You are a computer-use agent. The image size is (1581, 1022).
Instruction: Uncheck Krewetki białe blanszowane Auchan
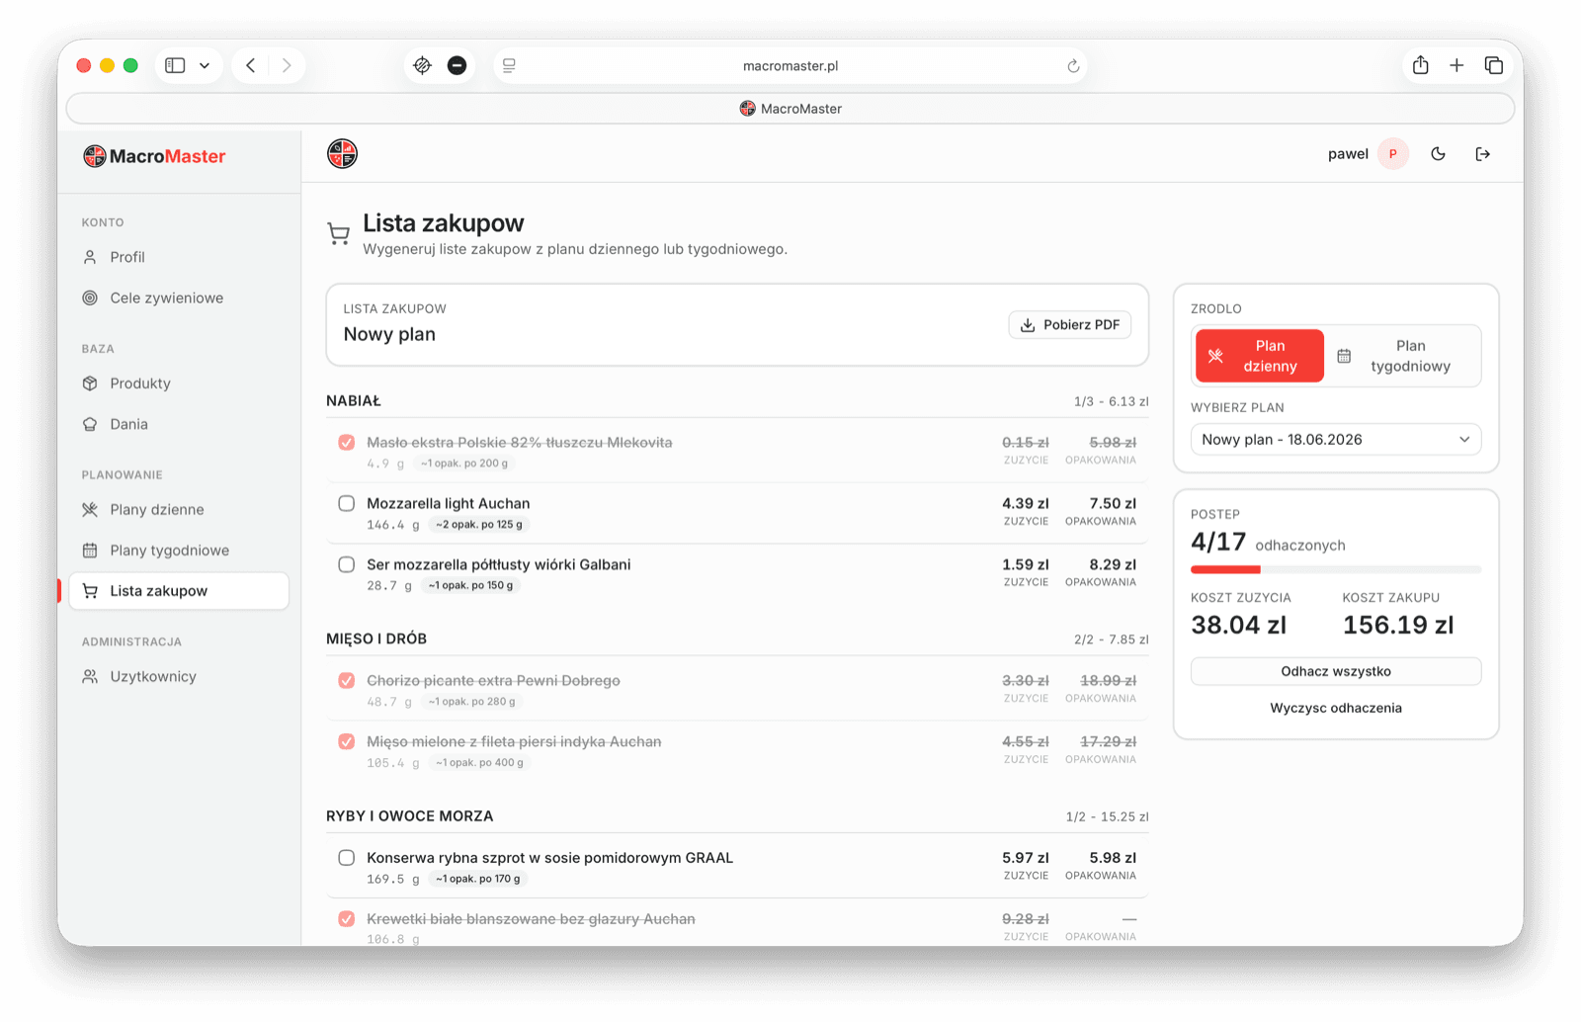point(346,919)
